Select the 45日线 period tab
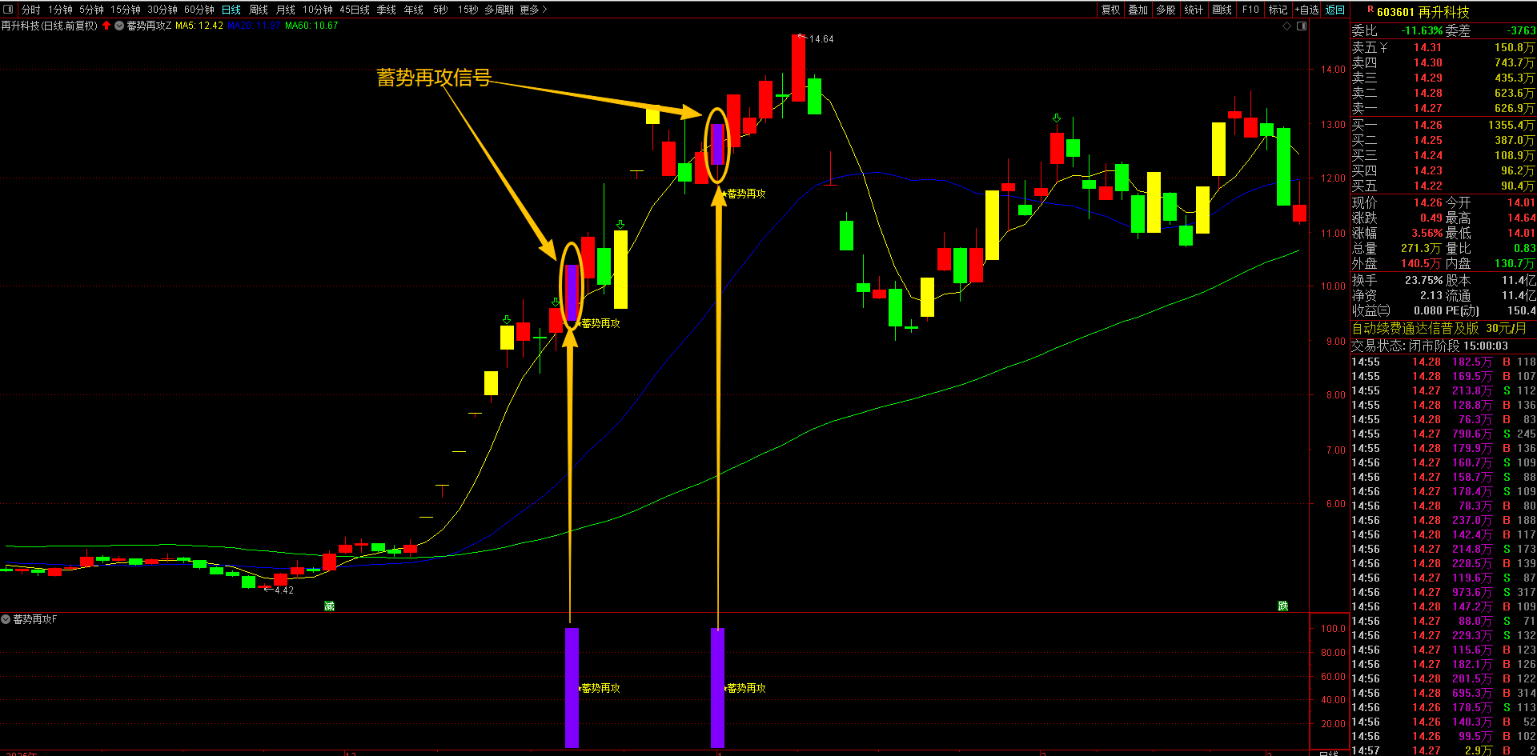The image size is (1537, 756). click(x=355, y=10)
